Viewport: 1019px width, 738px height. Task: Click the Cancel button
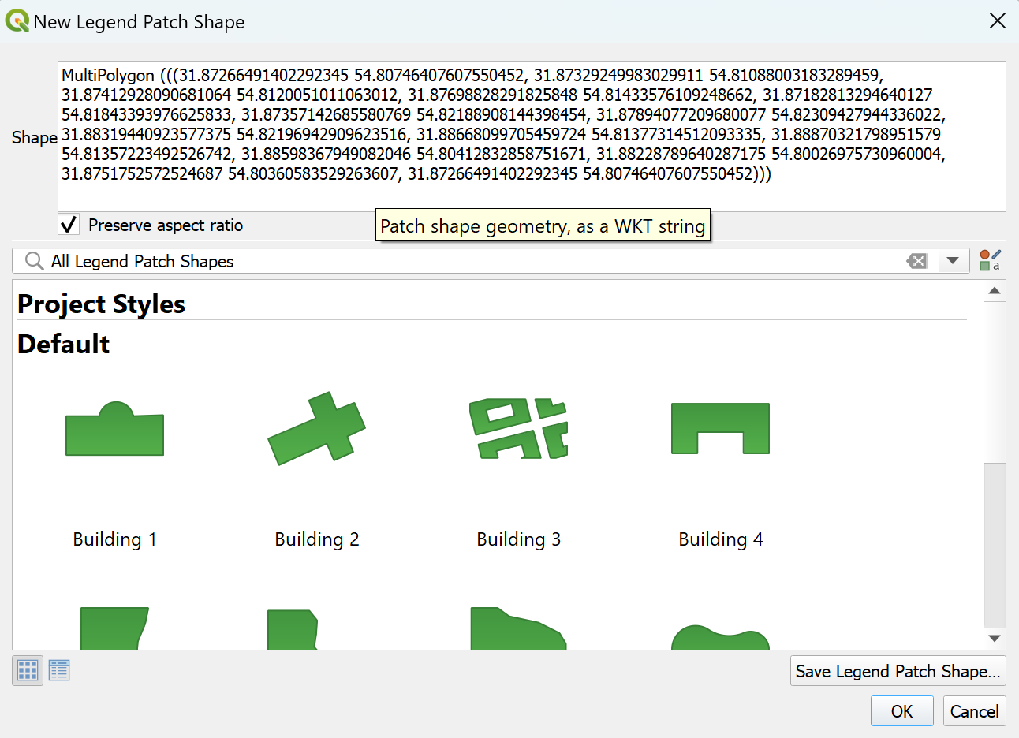[974, 711]
